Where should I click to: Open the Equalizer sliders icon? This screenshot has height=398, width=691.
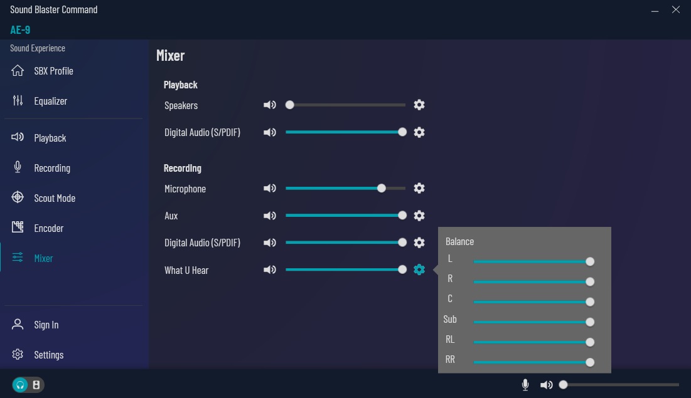tap(18, 101)
